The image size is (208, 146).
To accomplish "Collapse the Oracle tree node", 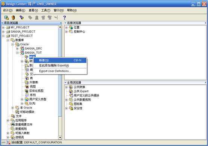I will point(13,44).
